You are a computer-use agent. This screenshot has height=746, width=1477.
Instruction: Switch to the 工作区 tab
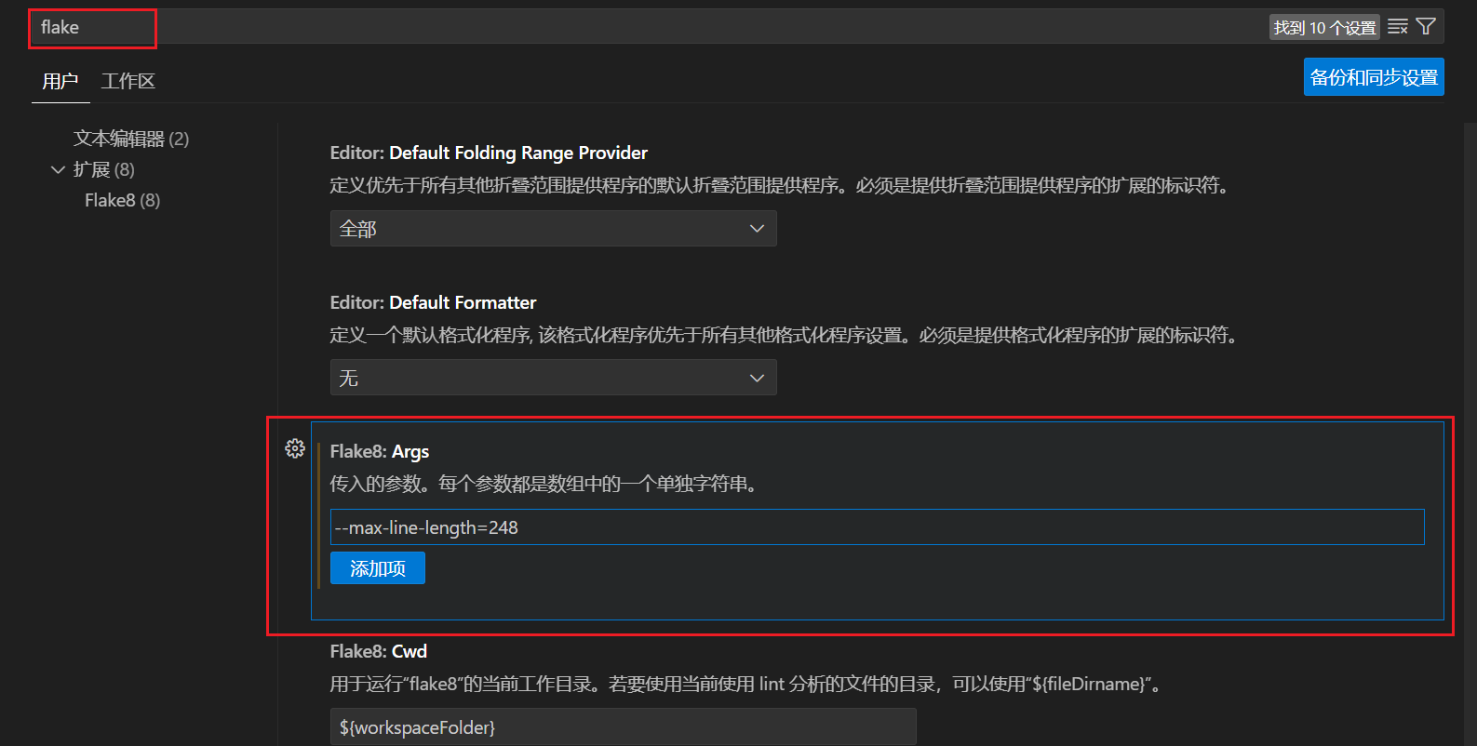(x=128, y=82)
